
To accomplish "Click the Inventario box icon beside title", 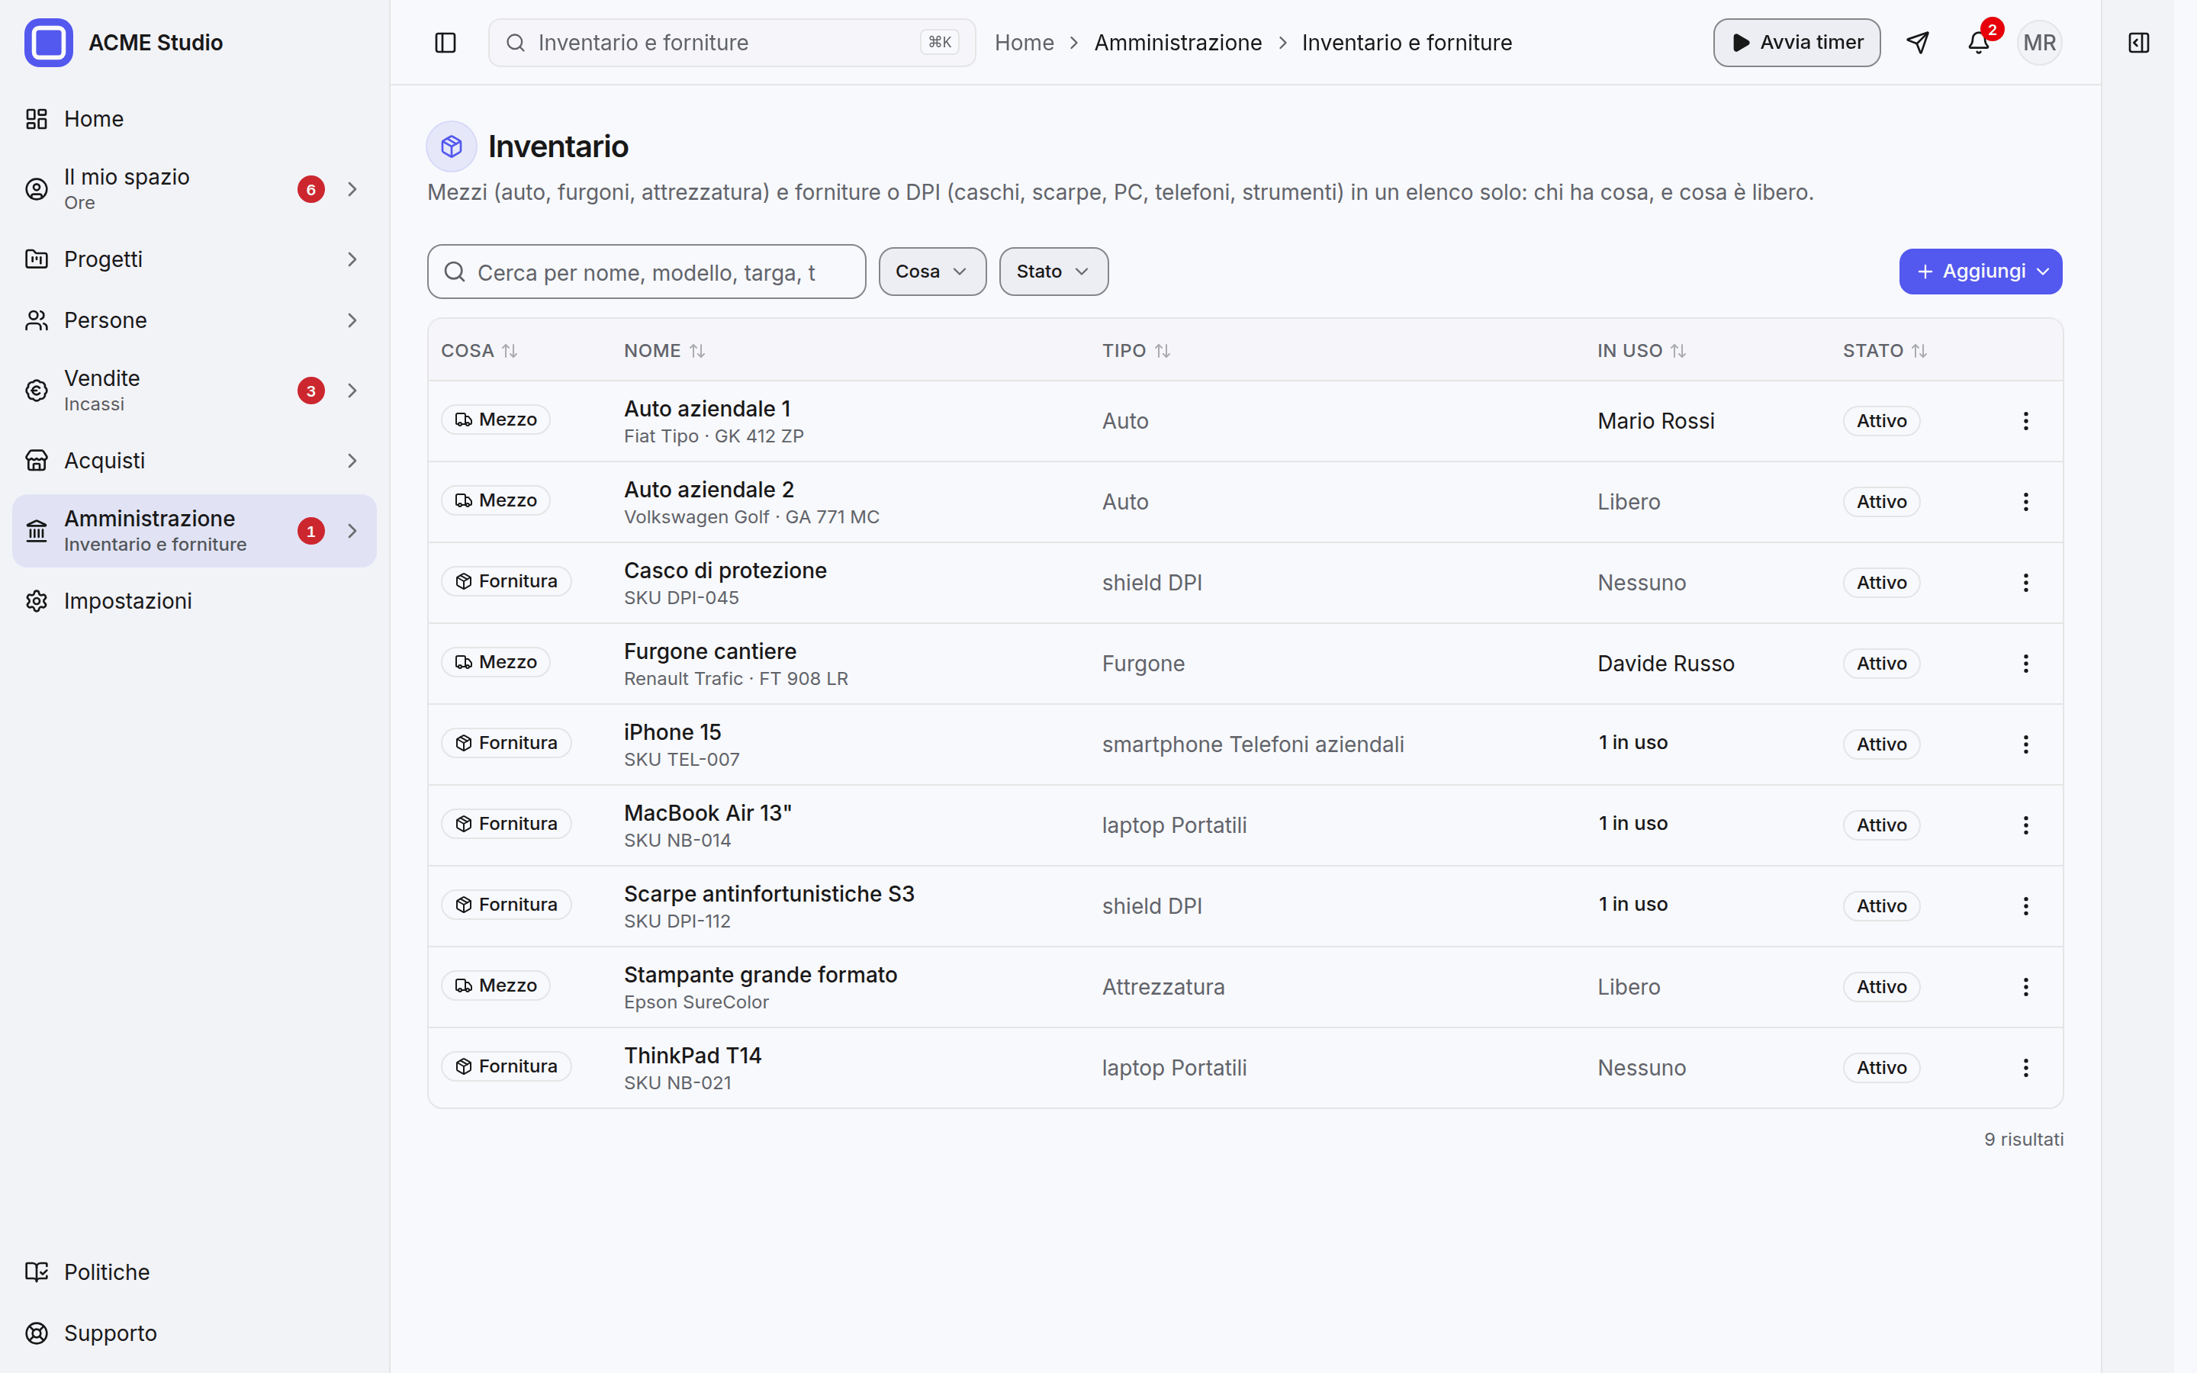I will coord(451,146).
